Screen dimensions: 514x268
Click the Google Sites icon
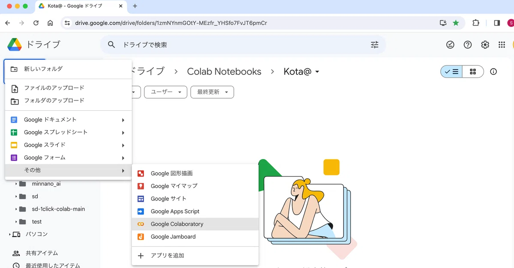140,199
